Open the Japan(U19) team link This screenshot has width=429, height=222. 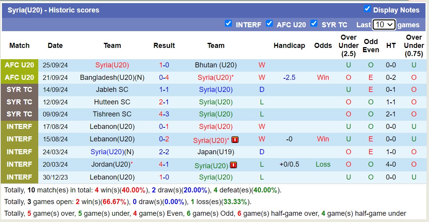tap(216, 152)
